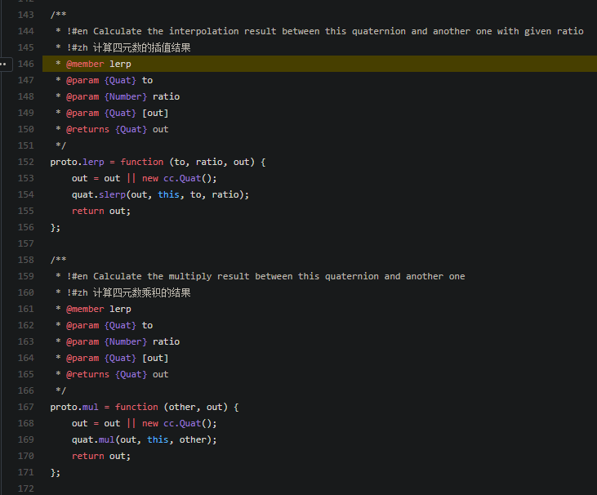Screen dimensions: 597x495
Task: Select line number 146
Action: [x=27, y=64]
